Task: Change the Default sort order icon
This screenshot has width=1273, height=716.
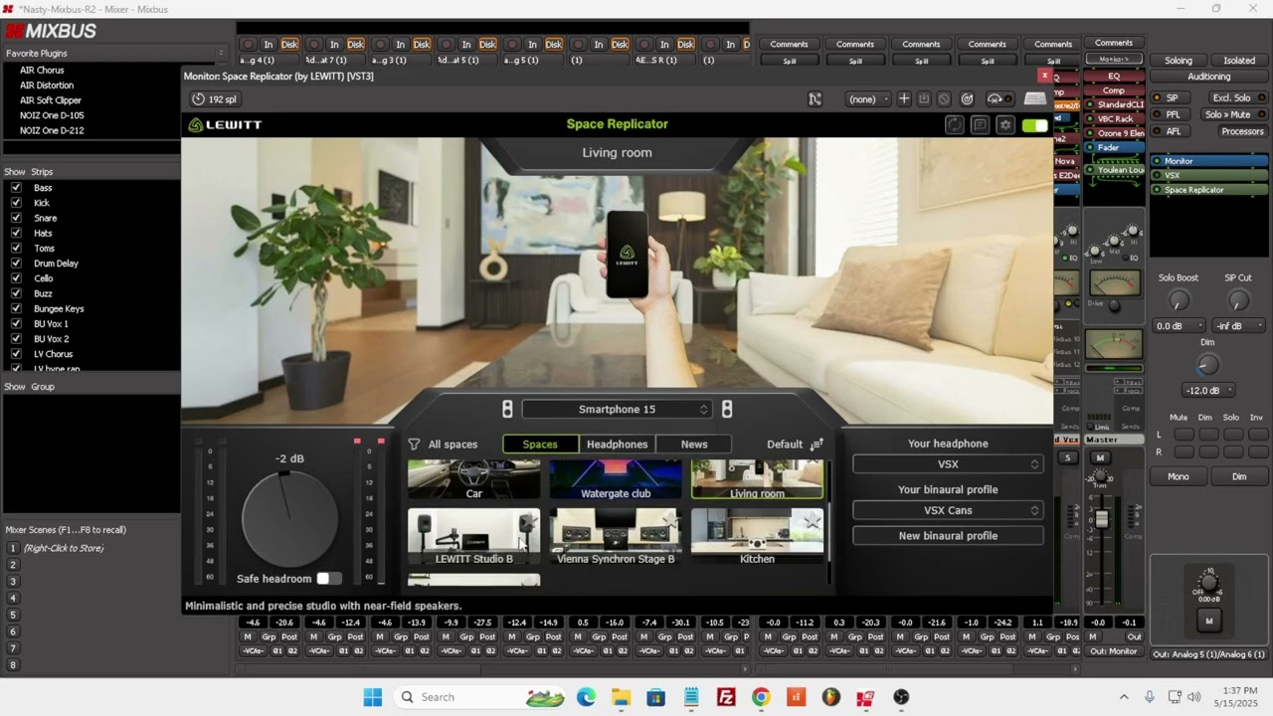Action: [817, 445]
